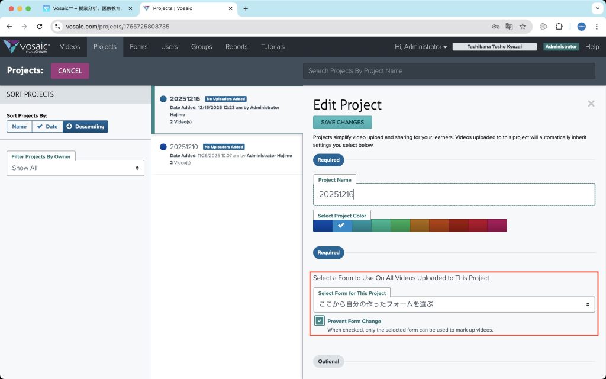Screen dimensions: 606x379
Task: Click the translate page icon in address bar
Action: pos(509,27)
